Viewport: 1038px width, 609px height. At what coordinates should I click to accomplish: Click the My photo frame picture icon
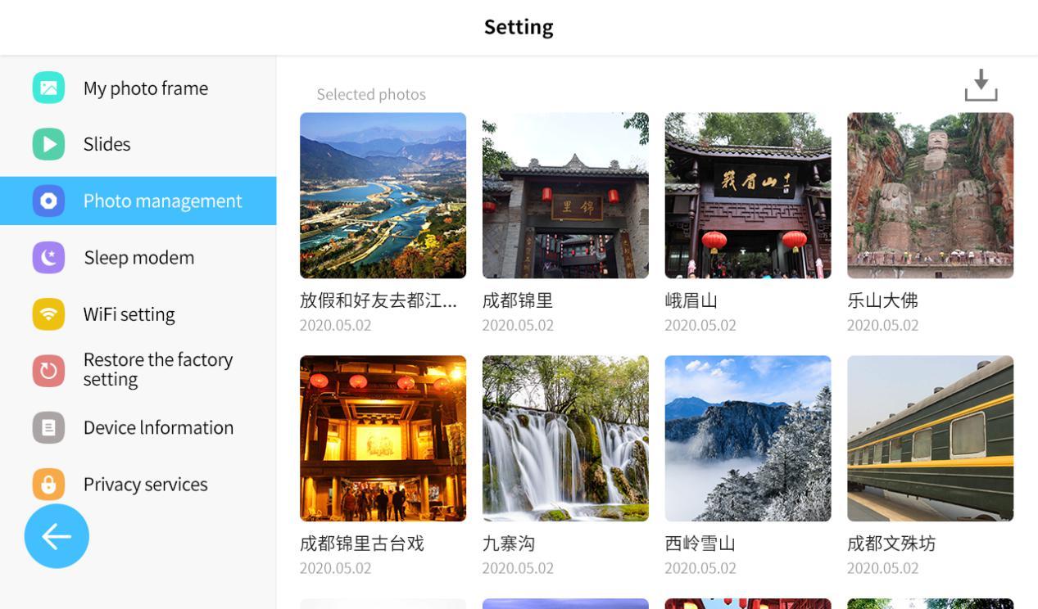(x=48, y=88)
